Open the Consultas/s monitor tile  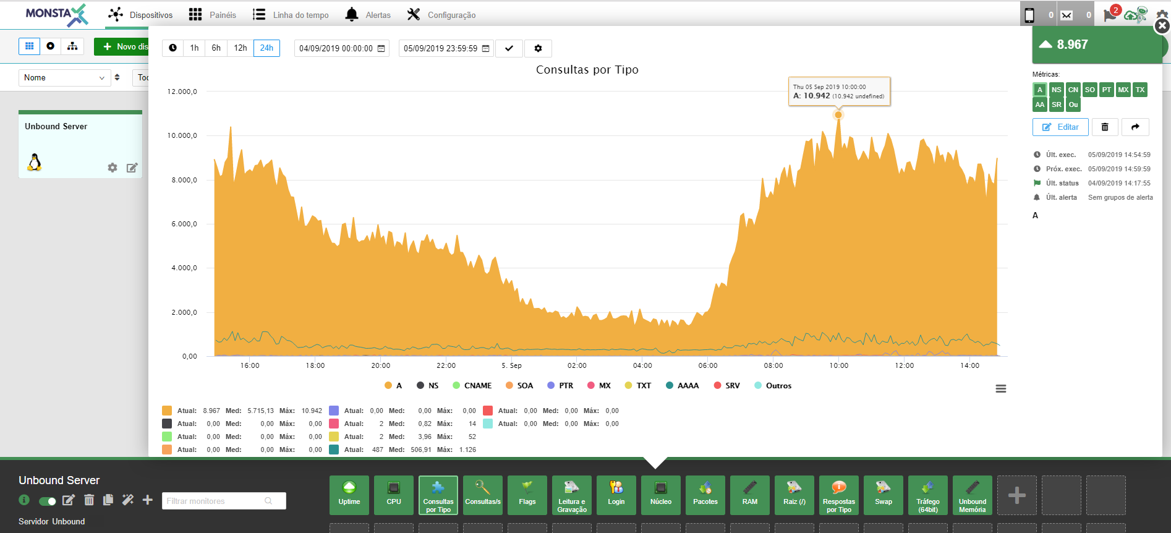pyautogui.click(x=483, y=495)
